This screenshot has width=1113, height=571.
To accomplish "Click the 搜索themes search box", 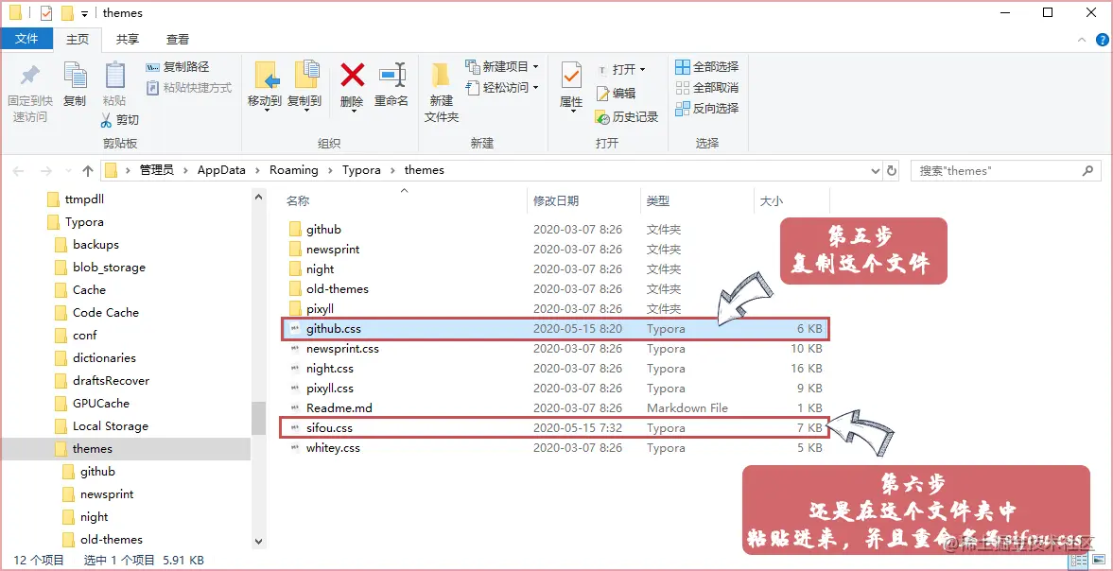I will pos(993,169).
